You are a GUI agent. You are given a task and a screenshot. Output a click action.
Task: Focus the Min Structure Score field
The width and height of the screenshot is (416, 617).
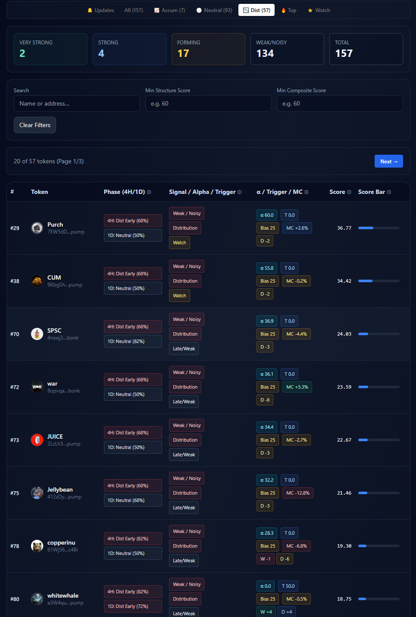pyautogui.click(x=208, y=103)
